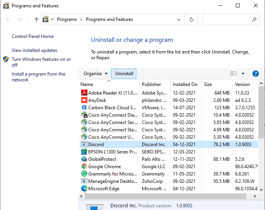Click the Programs breadcrumb
Viewport: 265px width, 210px height.
tap(67, 19)
